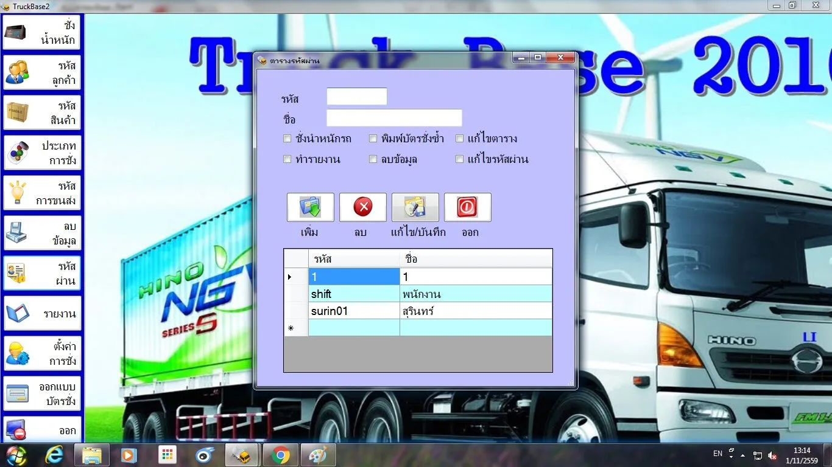Click the ออก exit button in the sidebar
The height and width of the screenshot is (467, 832).
41,430
